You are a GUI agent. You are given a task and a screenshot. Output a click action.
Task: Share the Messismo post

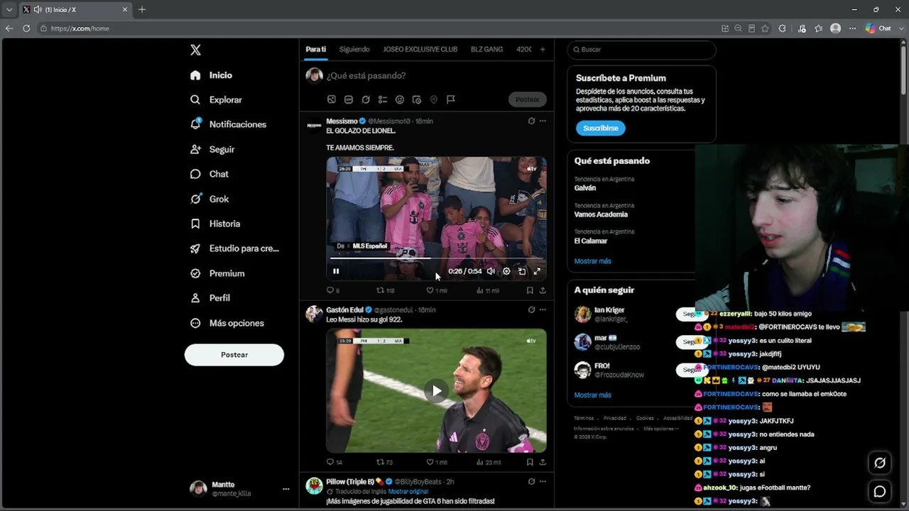[543, 290]
